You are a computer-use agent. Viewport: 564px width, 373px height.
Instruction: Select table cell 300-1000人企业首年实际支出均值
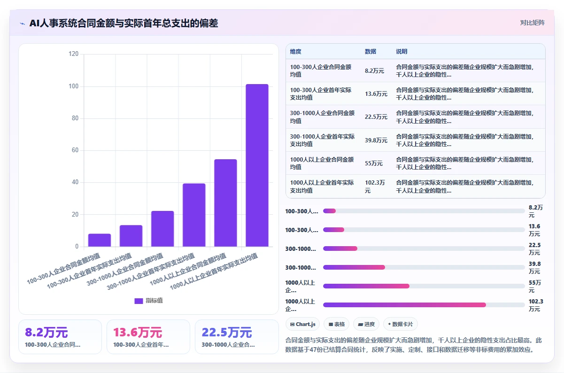(x=322, y=140)
